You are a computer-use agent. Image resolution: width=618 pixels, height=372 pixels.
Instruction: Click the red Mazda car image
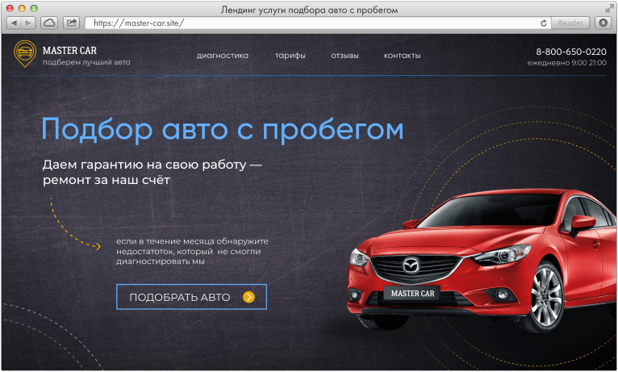point(482,260)
